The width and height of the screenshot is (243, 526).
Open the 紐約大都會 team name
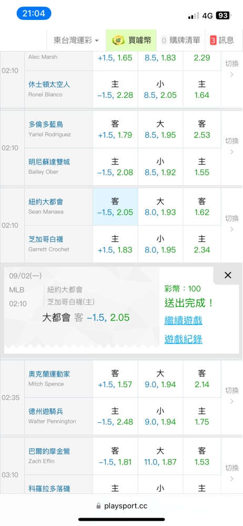click(46, 202)
